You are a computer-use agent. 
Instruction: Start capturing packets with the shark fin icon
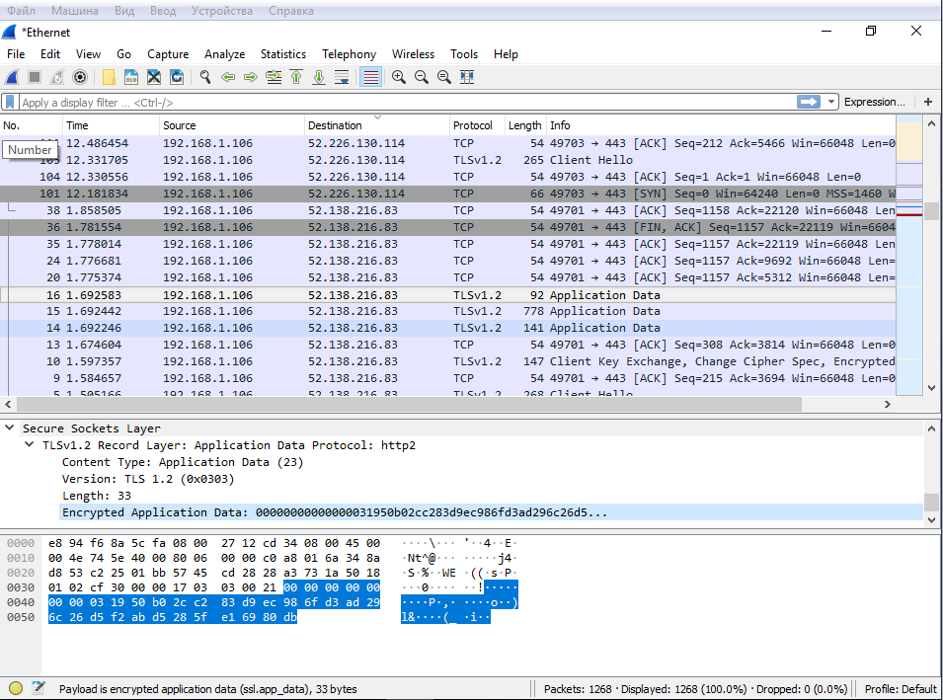[x=12, y=77]
